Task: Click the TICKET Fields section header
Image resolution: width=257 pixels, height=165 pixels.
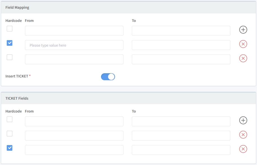Action: (x=17, y=98)
